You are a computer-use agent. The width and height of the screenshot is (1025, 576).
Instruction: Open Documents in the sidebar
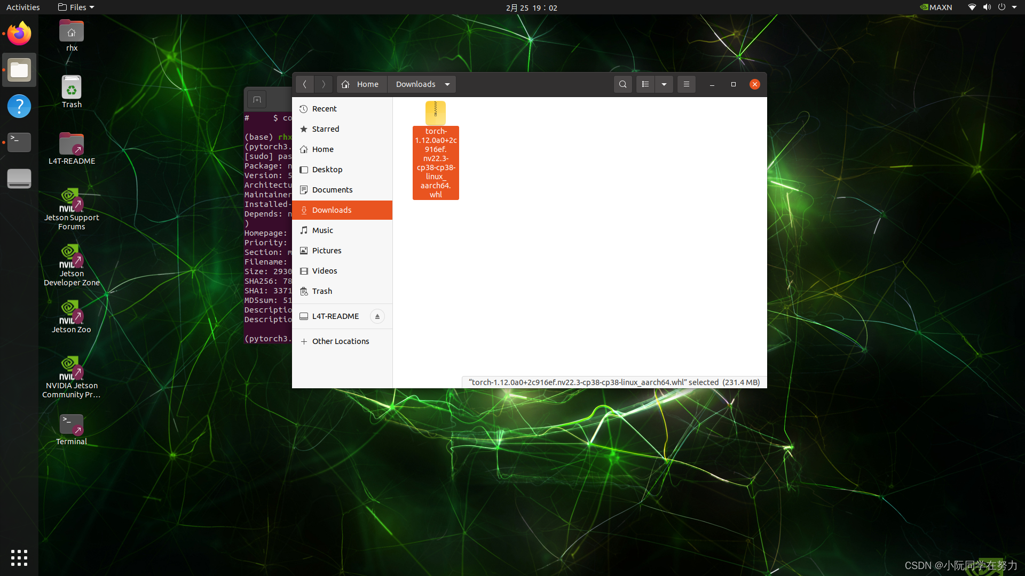pos(342,190)
